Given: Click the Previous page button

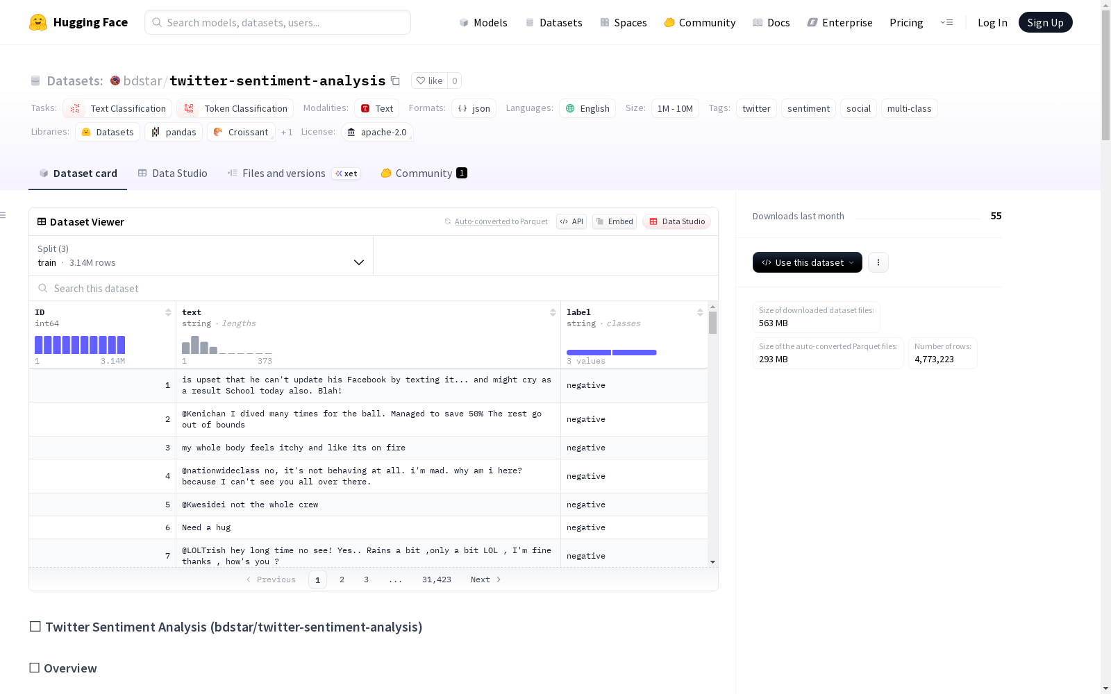Looking at the screenshot, I should 271,579.
